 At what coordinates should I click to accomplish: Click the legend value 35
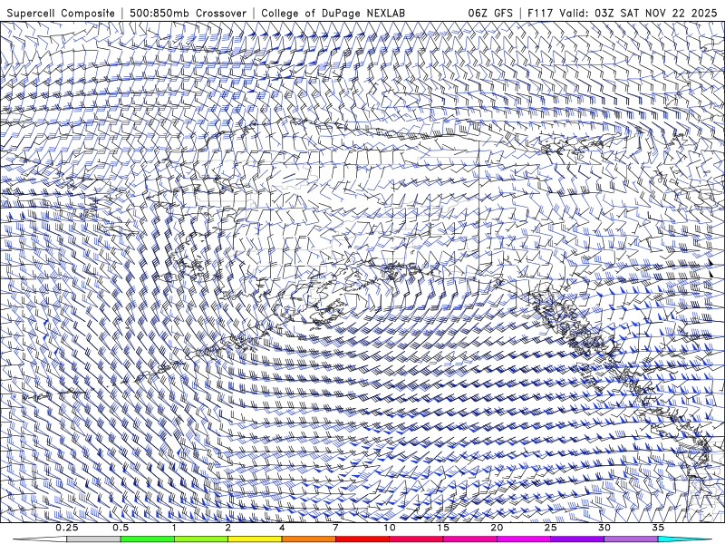(x=658, y=528)
